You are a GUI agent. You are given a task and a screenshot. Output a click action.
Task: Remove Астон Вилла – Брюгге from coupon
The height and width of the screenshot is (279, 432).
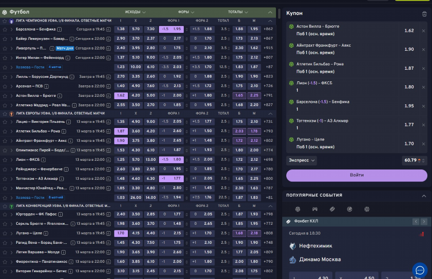423,31
